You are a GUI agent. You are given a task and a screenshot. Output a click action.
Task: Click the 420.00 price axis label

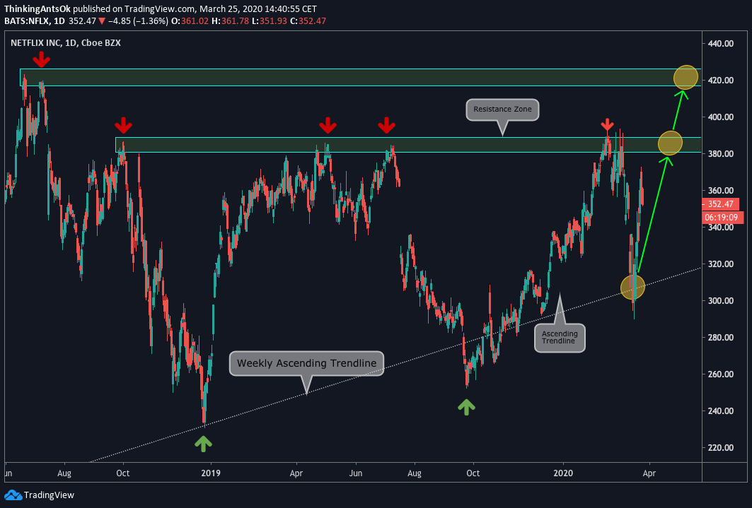click(x=721, y=80)
